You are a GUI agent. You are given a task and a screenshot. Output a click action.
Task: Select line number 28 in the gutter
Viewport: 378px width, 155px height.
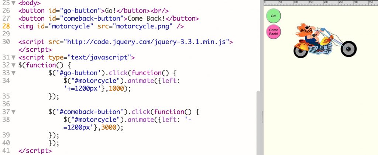[6, 26]
